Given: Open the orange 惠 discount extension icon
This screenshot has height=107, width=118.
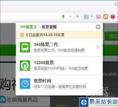Looking at the screenshot, I should tap(106, 17).
